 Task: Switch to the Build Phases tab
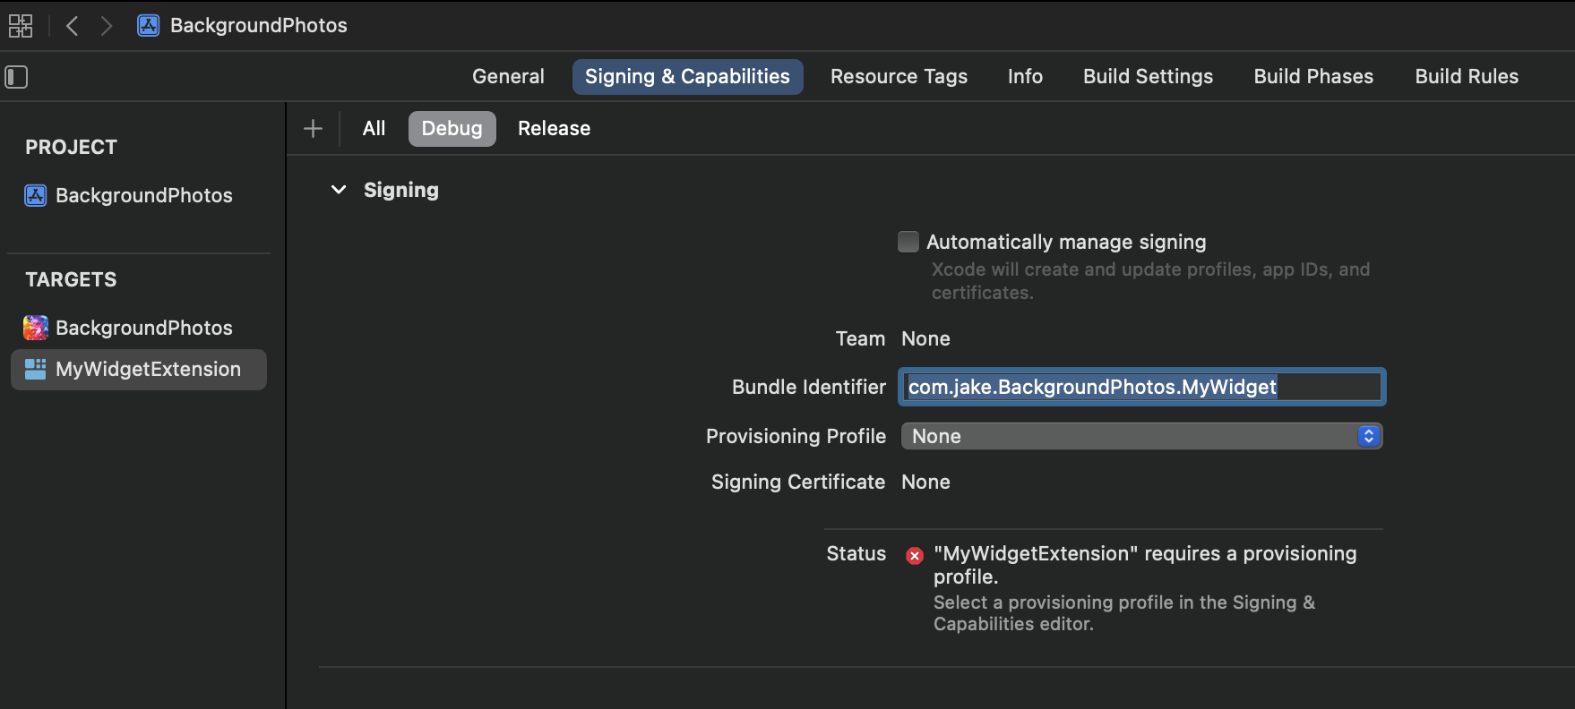(1313, 77)
